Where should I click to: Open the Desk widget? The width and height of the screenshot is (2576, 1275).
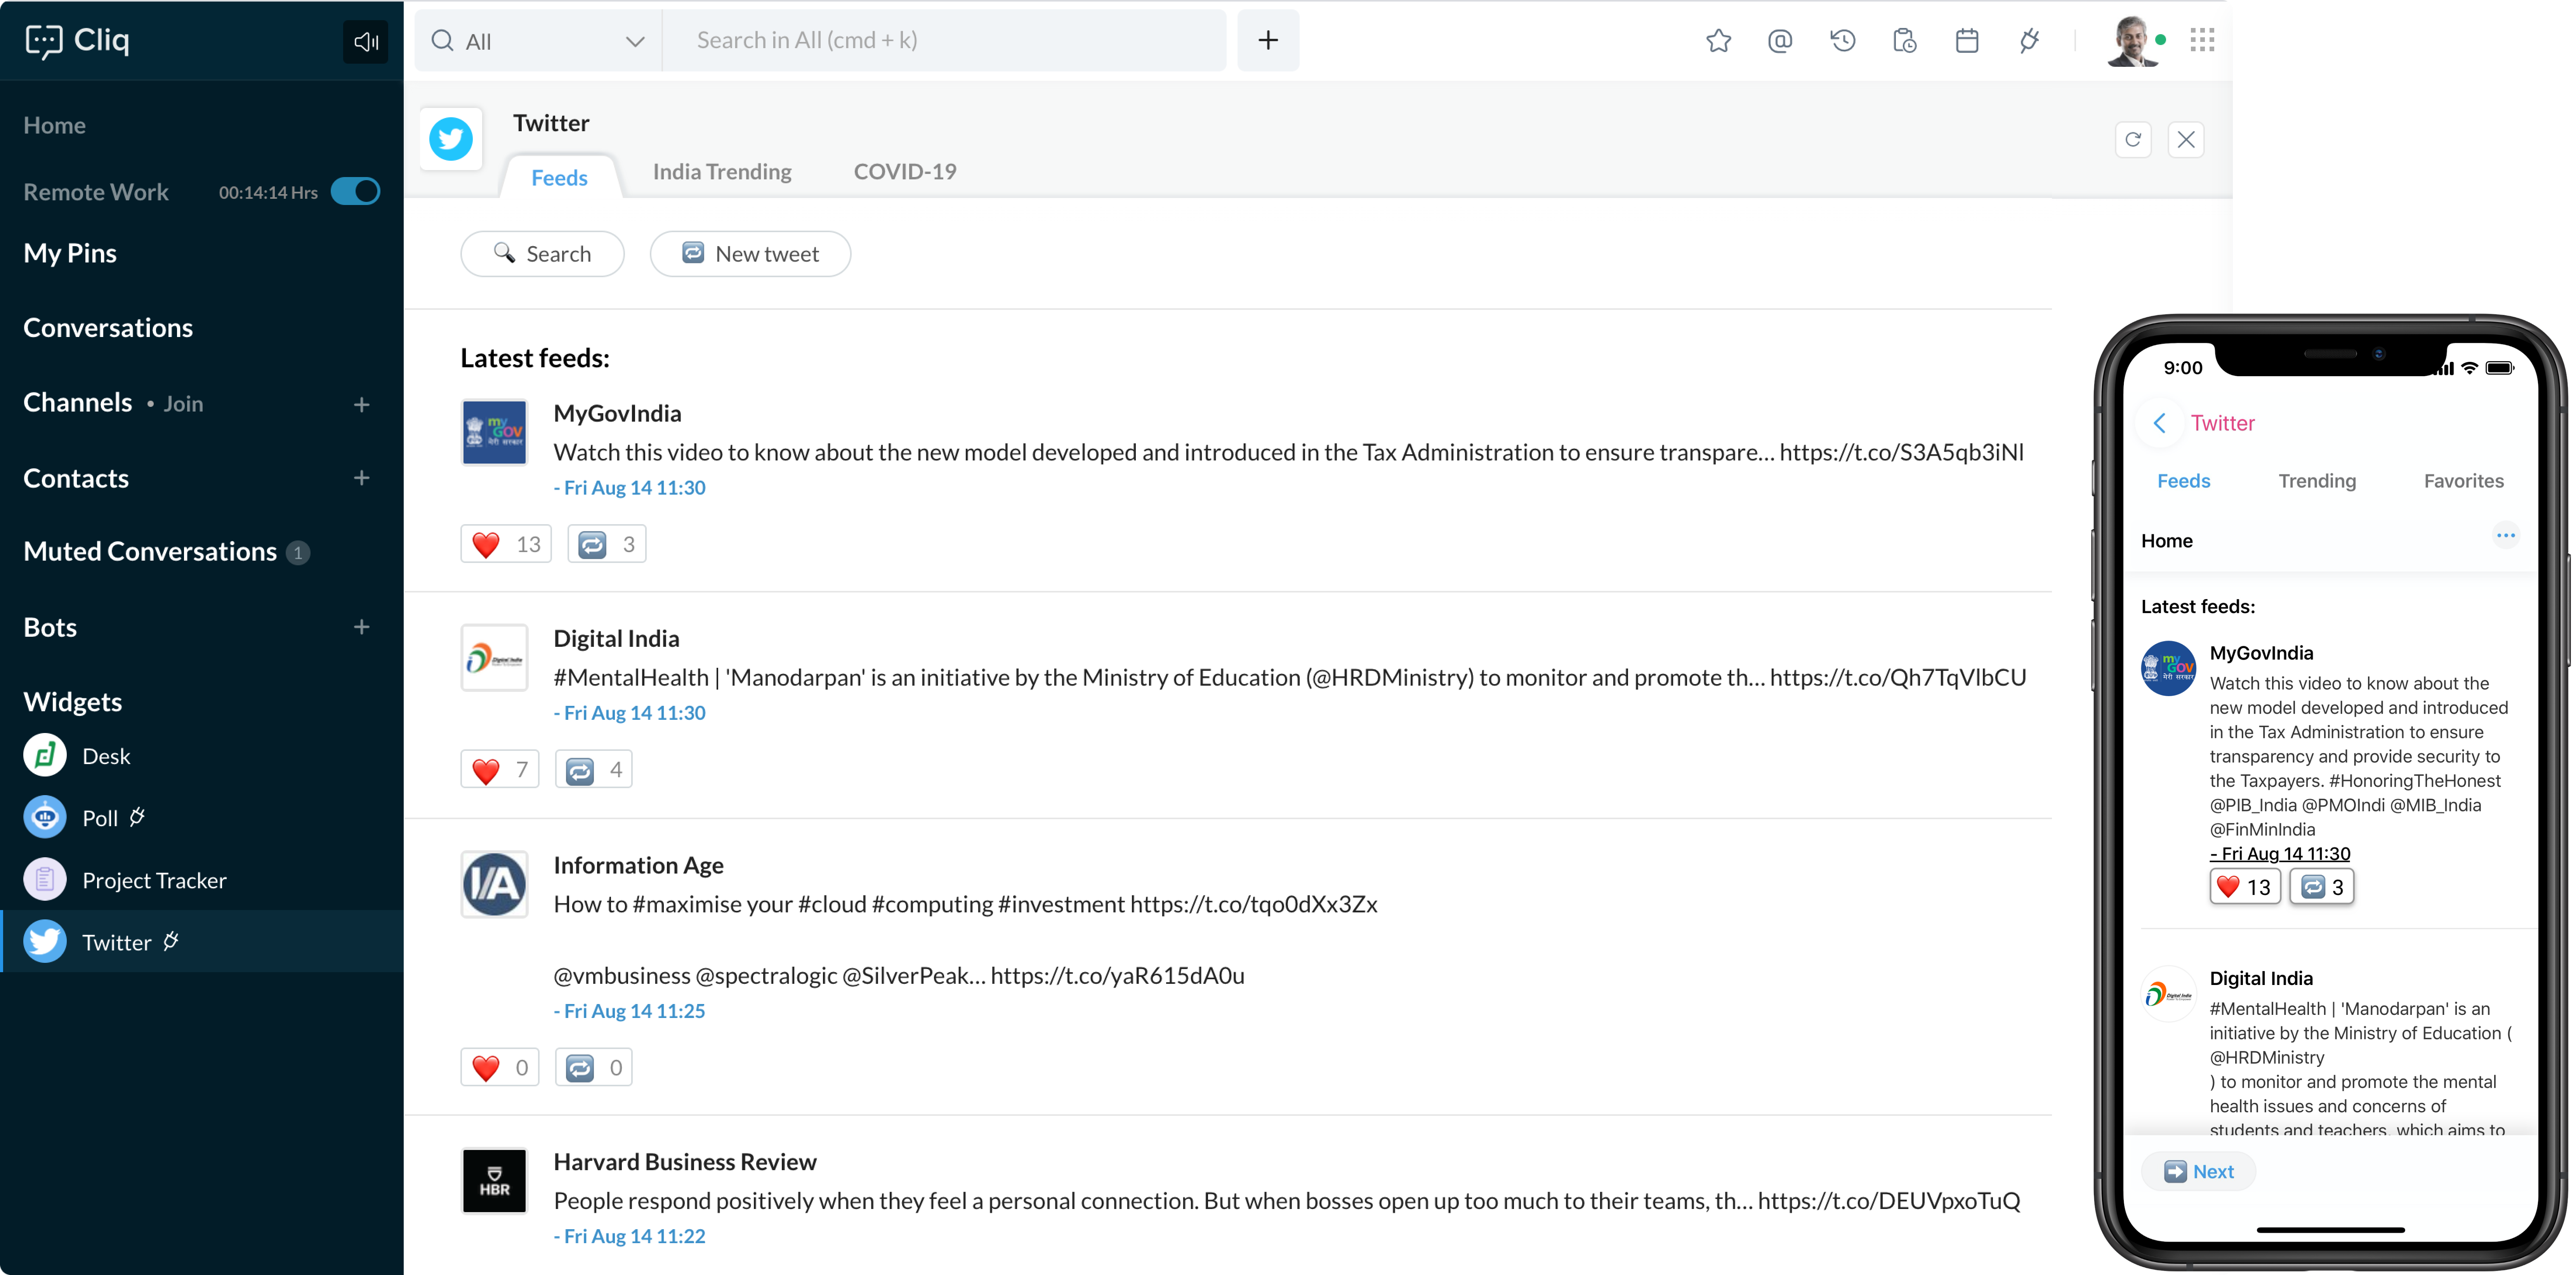tap(105, 756)
